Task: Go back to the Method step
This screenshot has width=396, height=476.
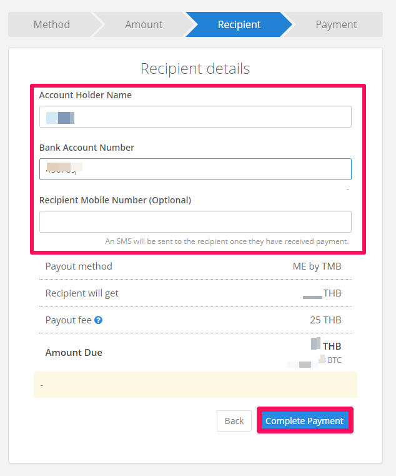Action: (x=52, y=24)
